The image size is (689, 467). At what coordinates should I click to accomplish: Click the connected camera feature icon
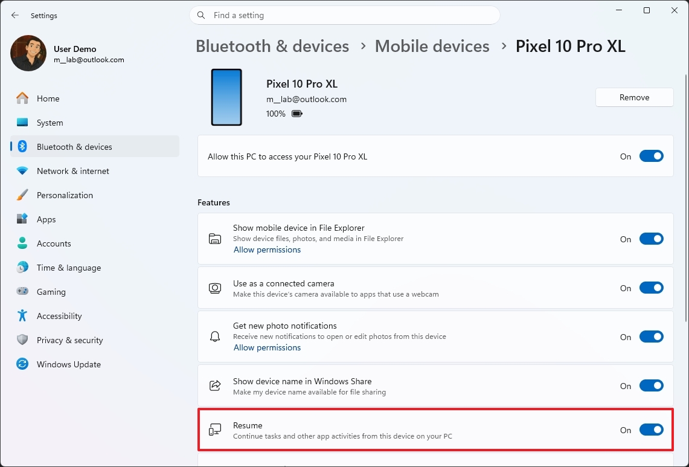[214, 288]
